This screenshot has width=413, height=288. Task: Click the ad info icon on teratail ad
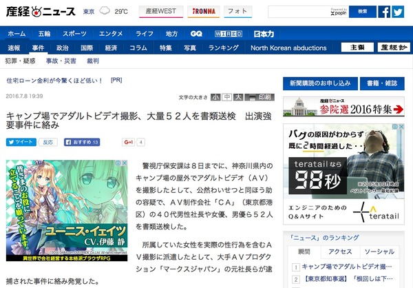395,127
